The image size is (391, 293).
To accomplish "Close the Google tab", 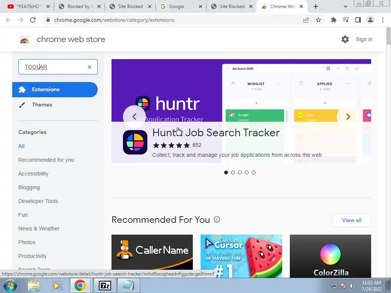I will 200,6.
